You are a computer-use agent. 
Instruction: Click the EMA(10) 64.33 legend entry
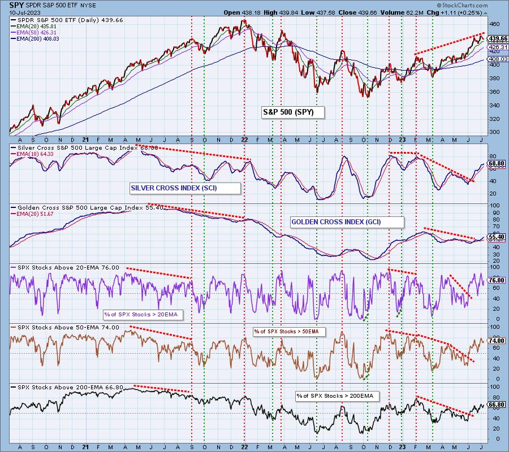pos(32,154)
